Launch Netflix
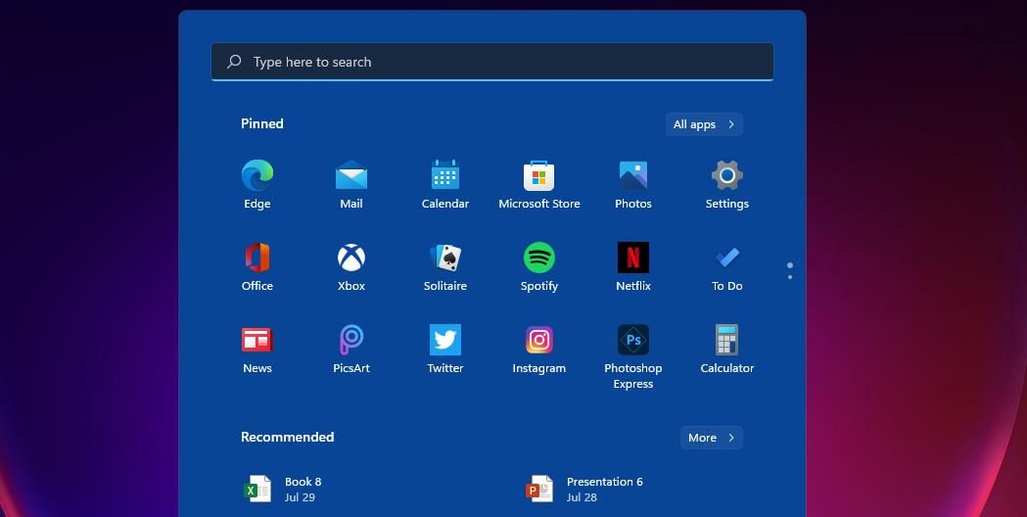Viewport: 1027px width, 517px height. tap(633, 266)
